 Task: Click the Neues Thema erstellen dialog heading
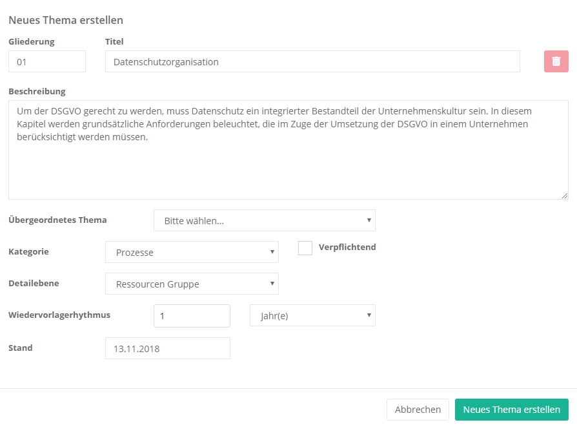point(66,20)
